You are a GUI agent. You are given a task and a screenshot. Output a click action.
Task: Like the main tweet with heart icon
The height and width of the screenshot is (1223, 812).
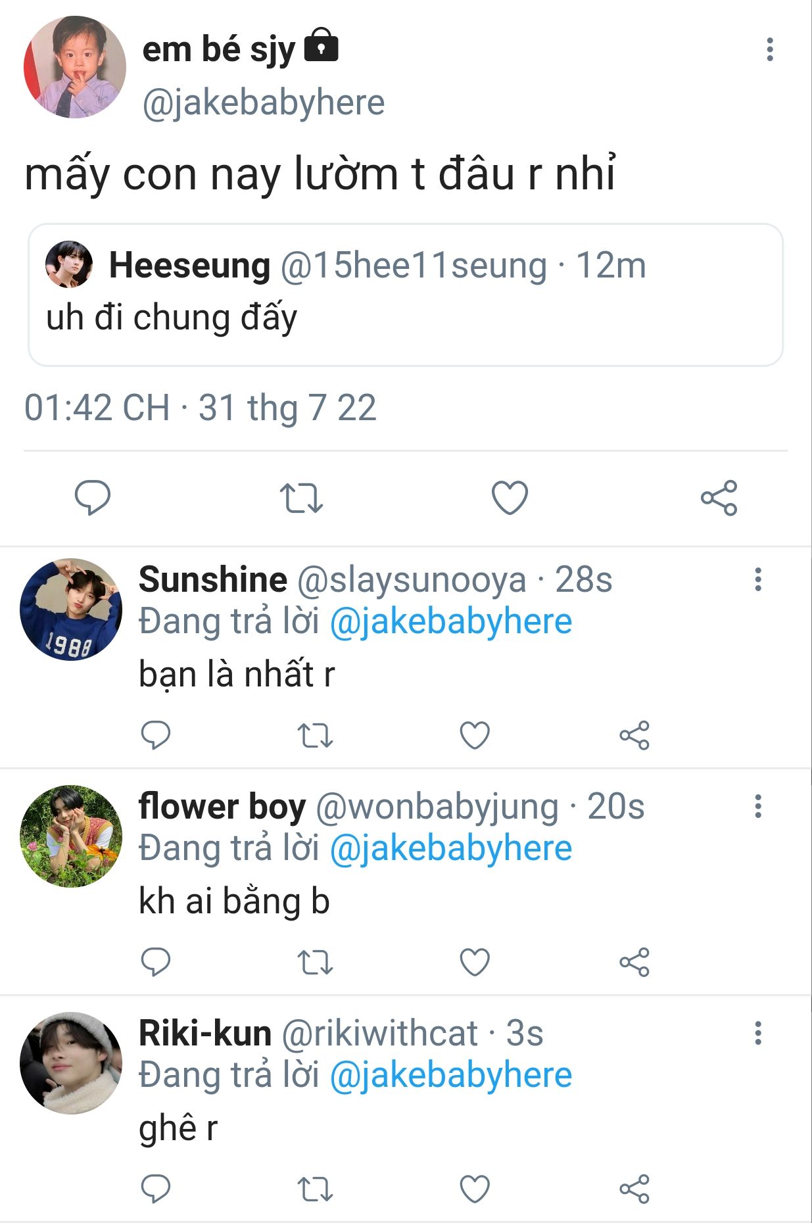(x=510, y=498)
